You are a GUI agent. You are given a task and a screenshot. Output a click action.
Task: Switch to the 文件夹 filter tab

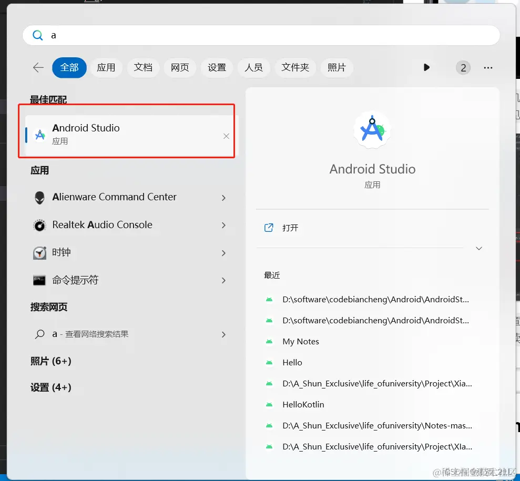coord(295,68)
